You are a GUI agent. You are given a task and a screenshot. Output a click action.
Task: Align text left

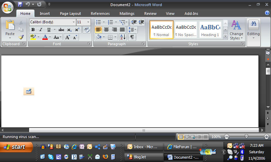click(98, 30)
